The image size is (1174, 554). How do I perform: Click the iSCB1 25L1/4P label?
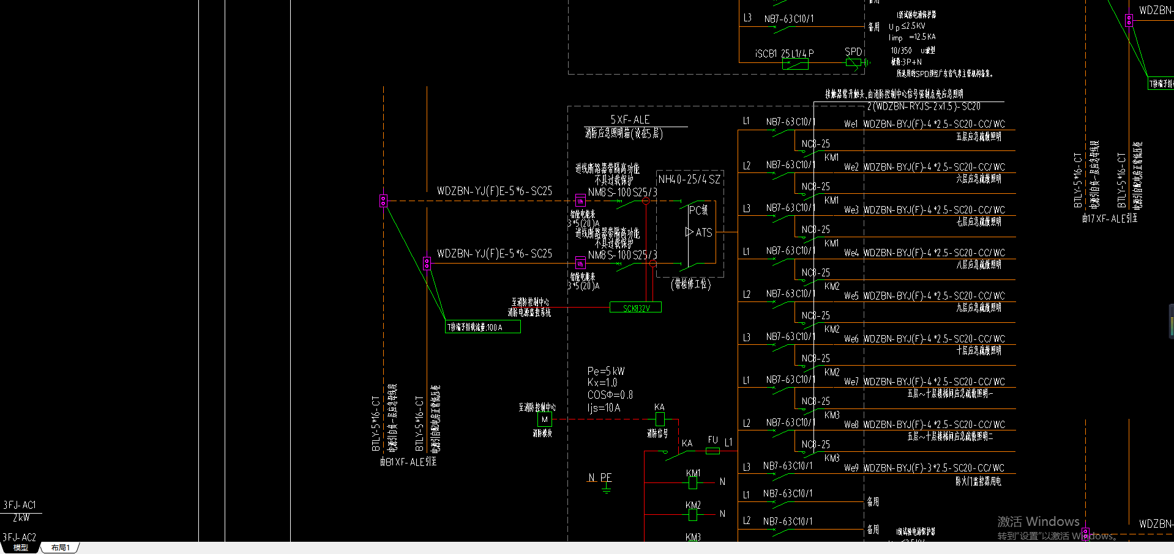pos(785,54)
